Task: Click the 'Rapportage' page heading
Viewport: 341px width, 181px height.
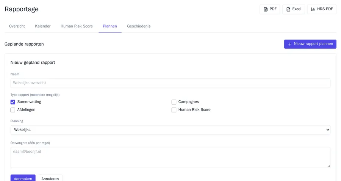Action: click(22, 9)
